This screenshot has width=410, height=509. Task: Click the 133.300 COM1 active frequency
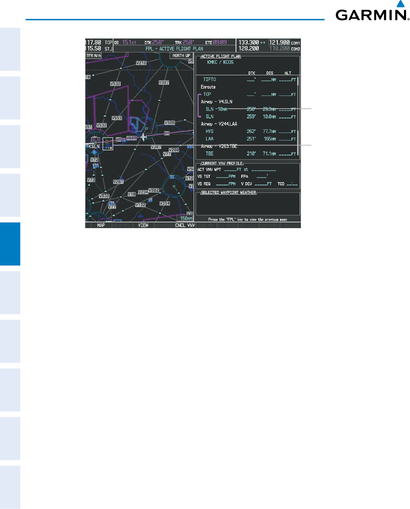click(249, 42)
